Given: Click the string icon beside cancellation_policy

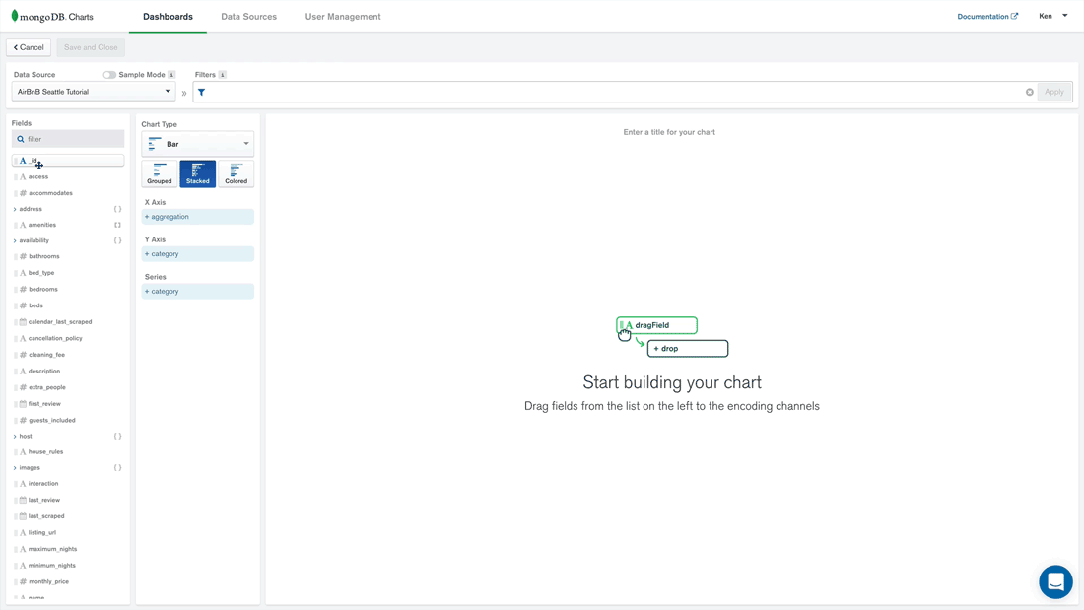Looking at the screenshot, I should coord(23,338).
